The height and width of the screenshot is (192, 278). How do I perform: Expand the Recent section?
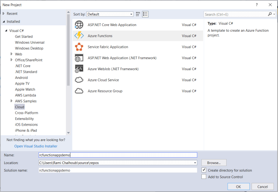pos(4,14)
